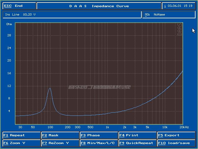Click the F5 Export button

pyautogui.click(x=176, y=135)
